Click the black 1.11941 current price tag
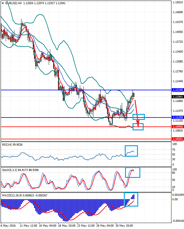This screenshot has width=184, height=229. coord(178,97)
